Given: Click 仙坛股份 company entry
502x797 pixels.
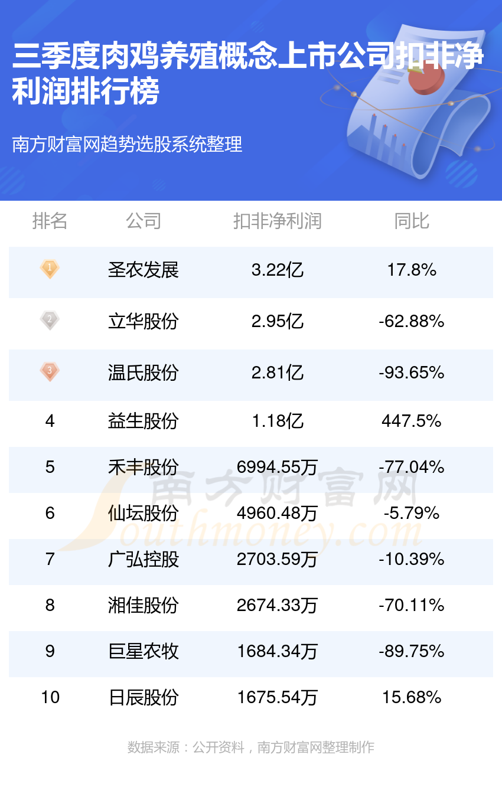Looking at the screenshot, I should click(143, 514).
